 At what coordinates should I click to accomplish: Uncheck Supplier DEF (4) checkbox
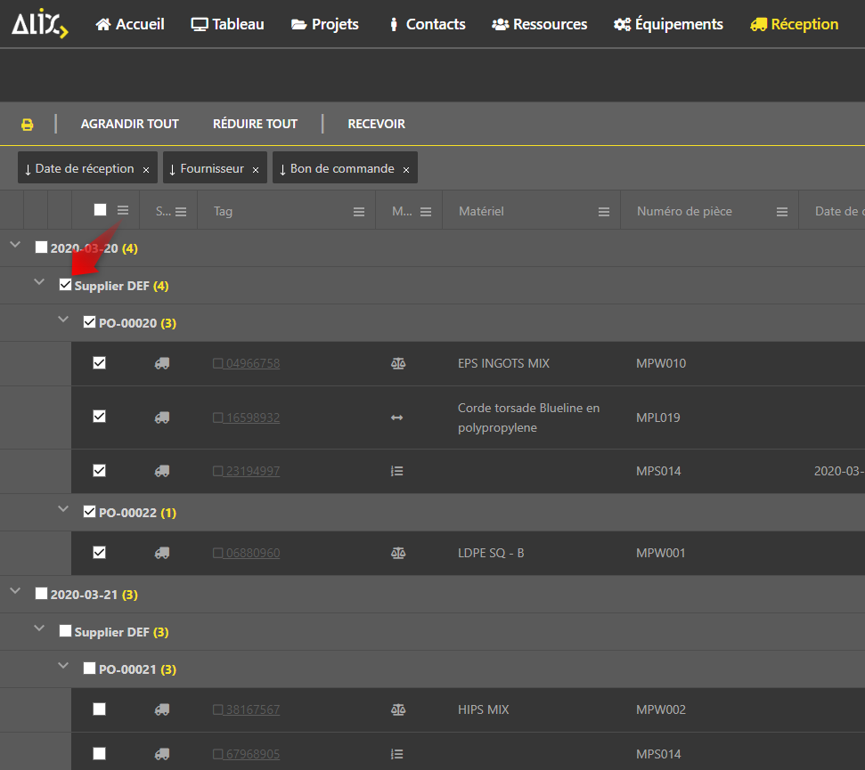click(x=66, y=284)
